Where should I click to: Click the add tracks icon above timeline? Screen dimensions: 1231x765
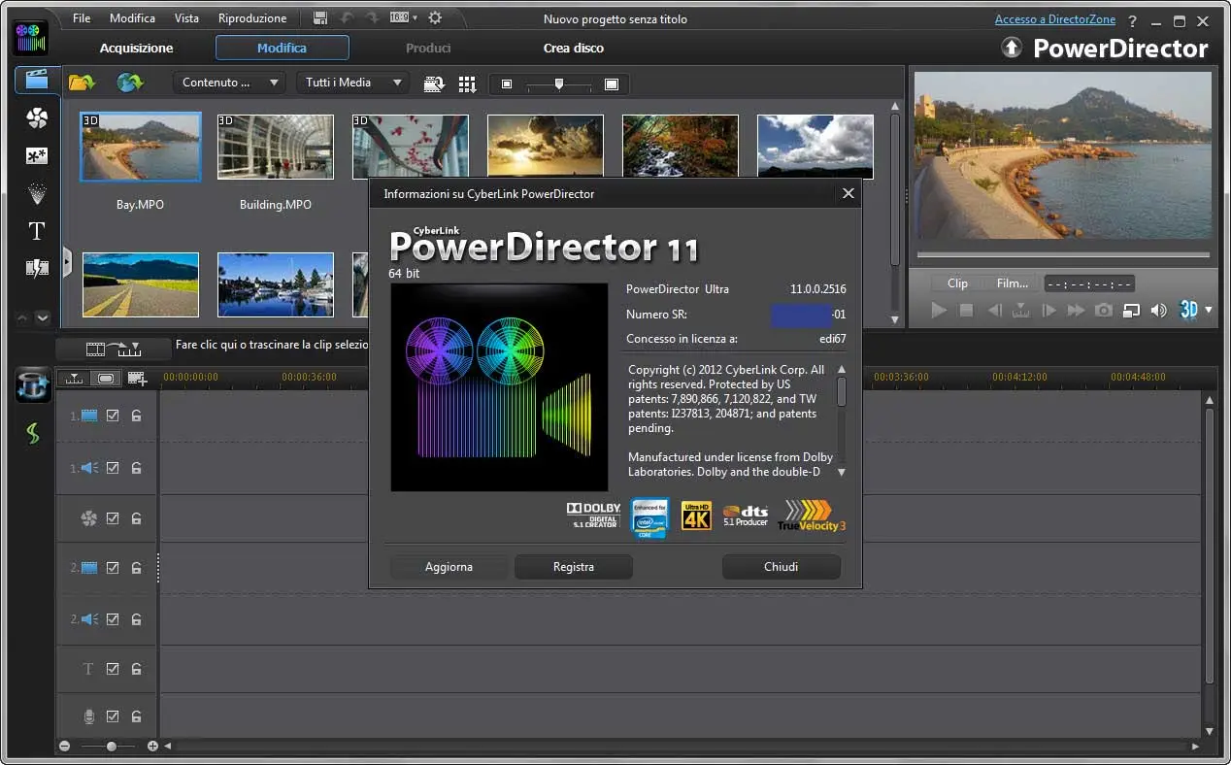pos(137,379)
